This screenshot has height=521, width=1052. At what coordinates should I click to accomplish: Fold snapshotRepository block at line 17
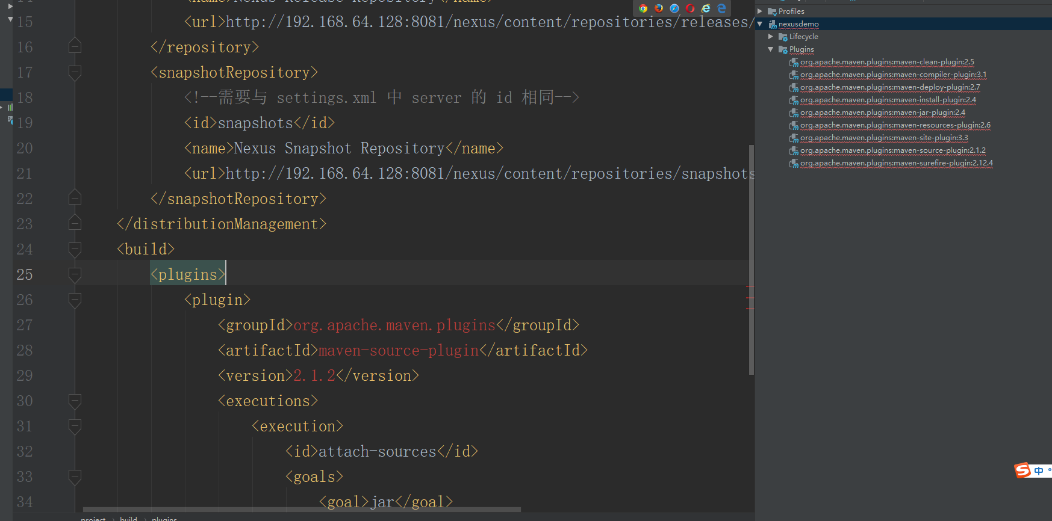75,72
